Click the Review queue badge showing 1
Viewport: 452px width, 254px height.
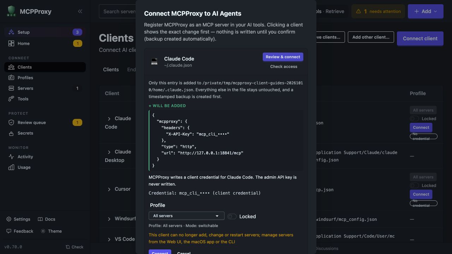point(77,122)
